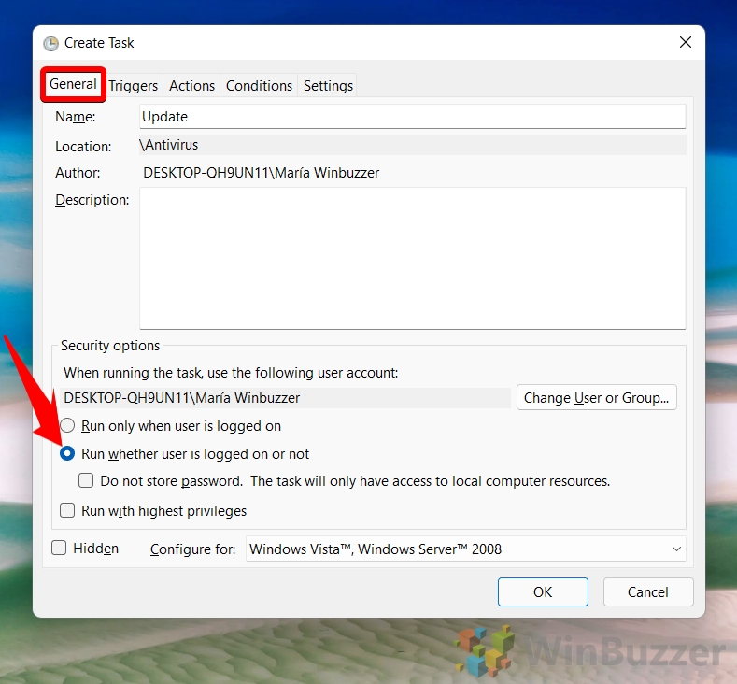Image resolution: width=737 pixels, height=684 pixels.
Task: Switch to the Conditions tab
Action: coord(259,86)
